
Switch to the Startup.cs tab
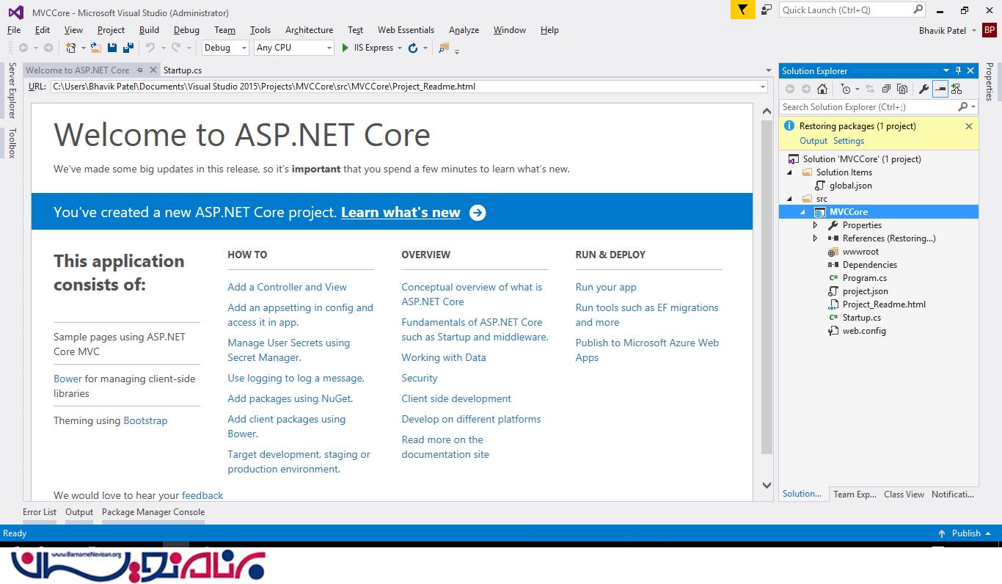183,70
